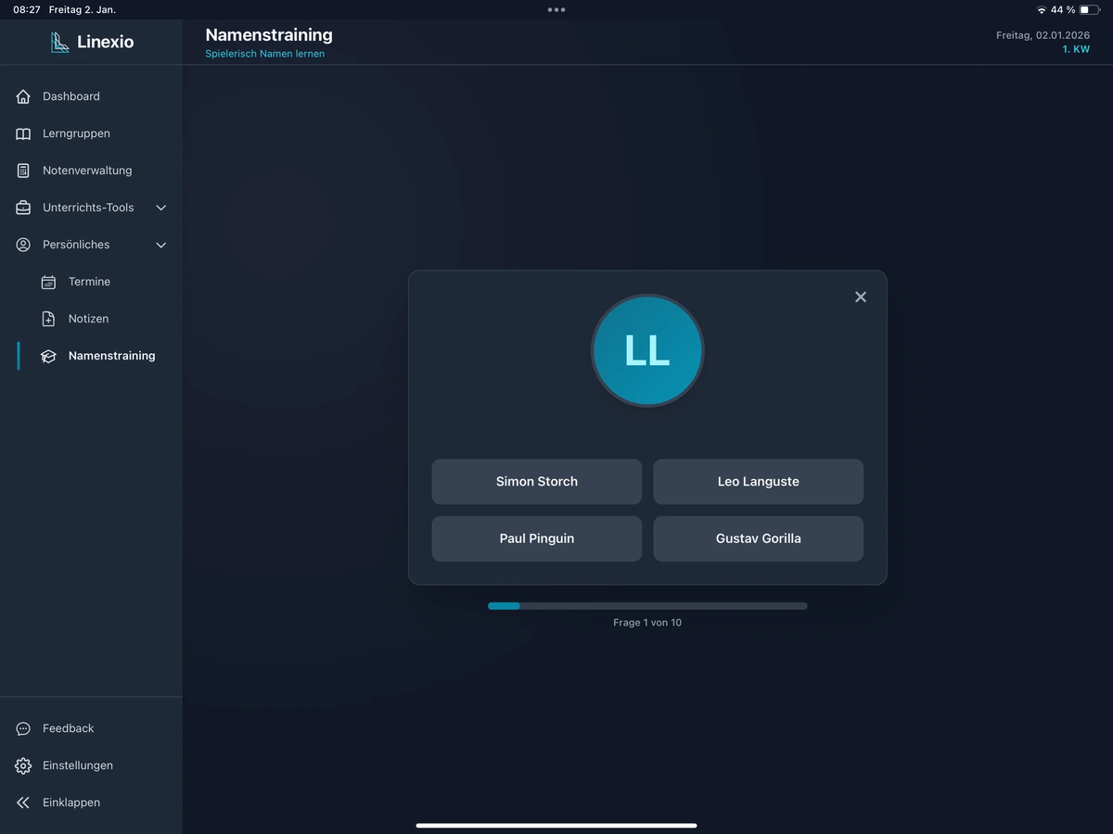Image resolution: width=1113 pixels, height=834 pixels.
Task: Collapse the Persönliches section chevron
Action: [160, 245]
